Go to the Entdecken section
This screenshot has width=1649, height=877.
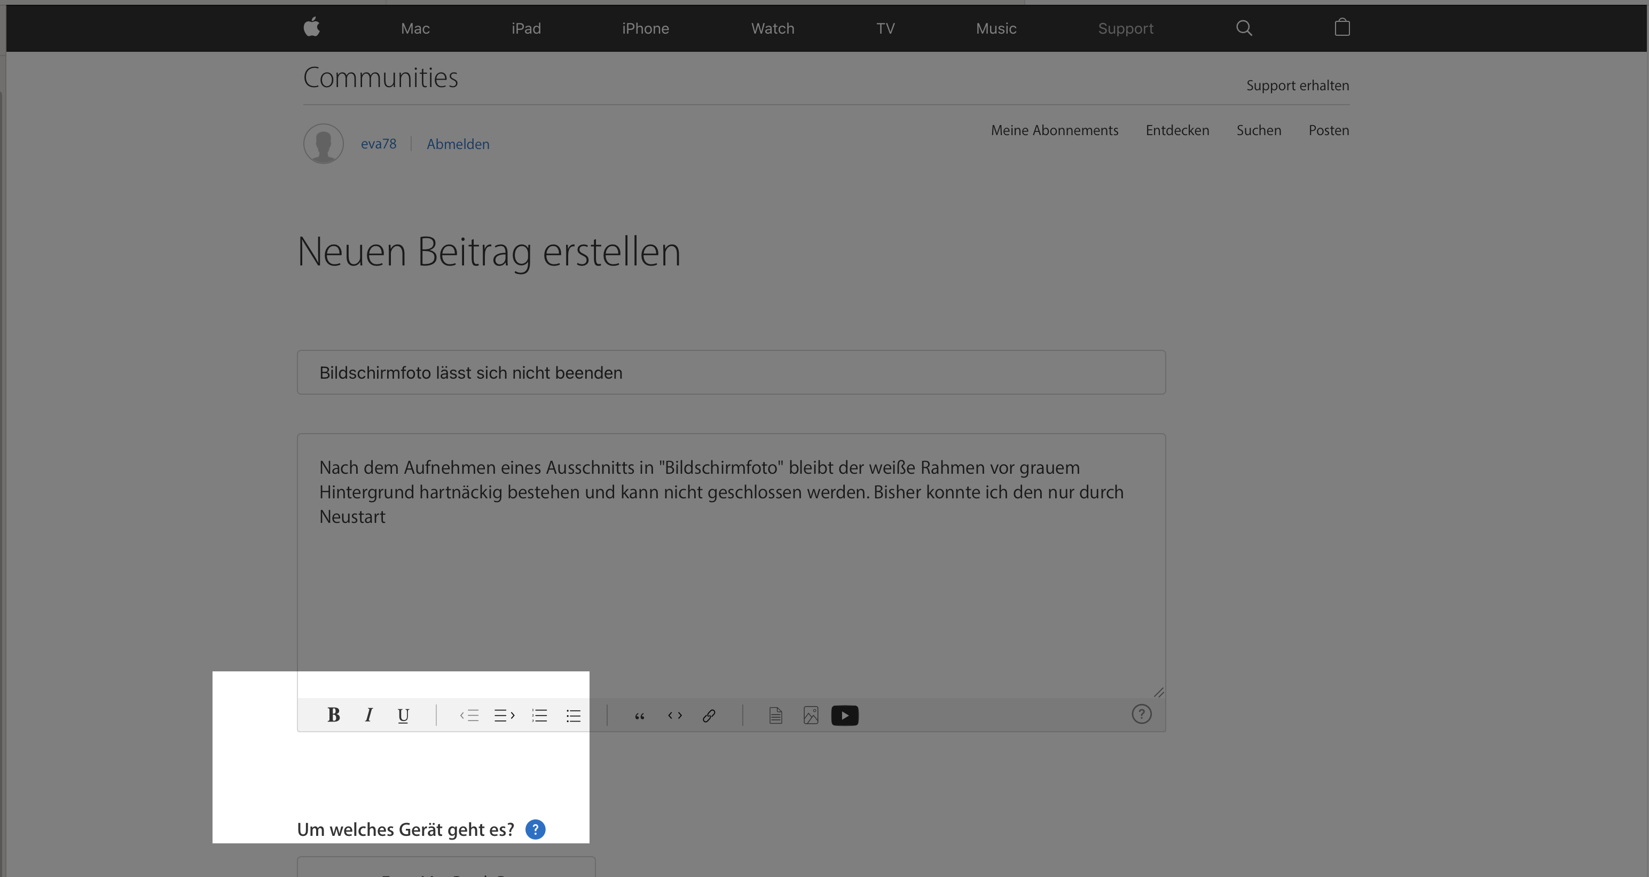(1177, 130)
